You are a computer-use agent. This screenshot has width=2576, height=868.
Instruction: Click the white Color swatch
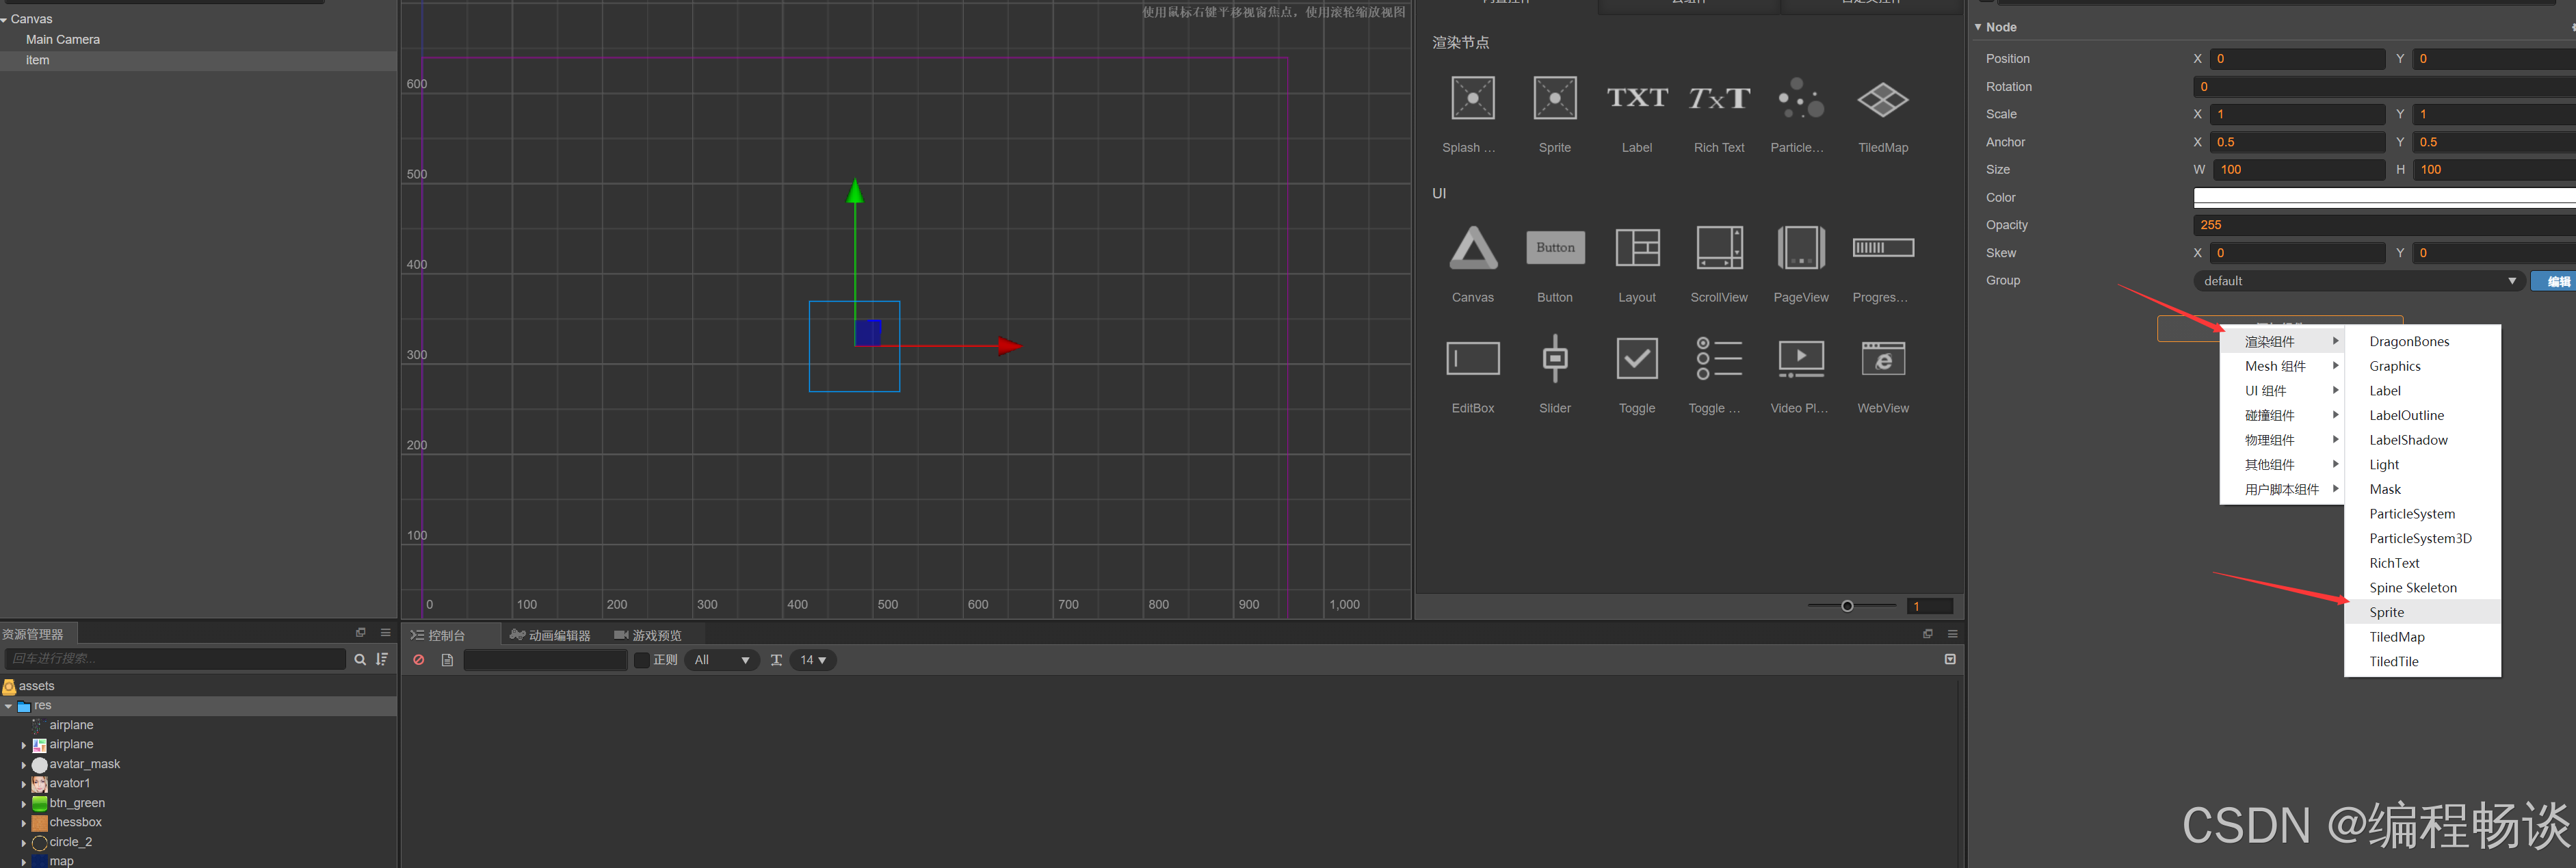[2380, 197]
